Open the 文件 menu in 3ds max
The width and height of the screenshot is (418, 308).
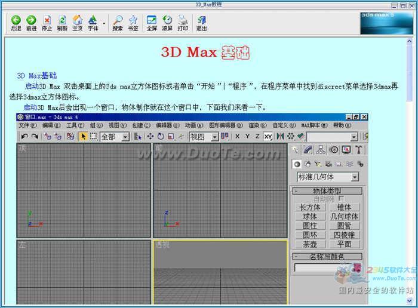[x=27, y=125]
